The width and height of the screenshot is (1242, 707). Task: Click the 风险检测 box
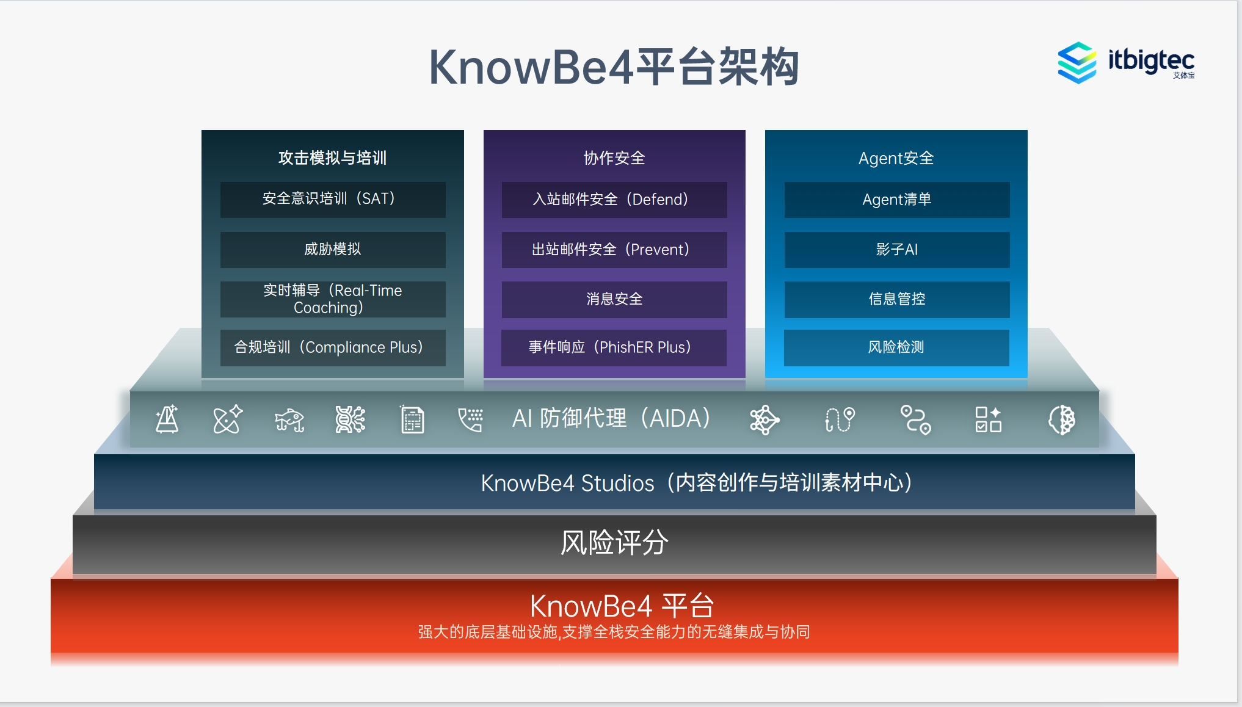[x=896, y=348]
